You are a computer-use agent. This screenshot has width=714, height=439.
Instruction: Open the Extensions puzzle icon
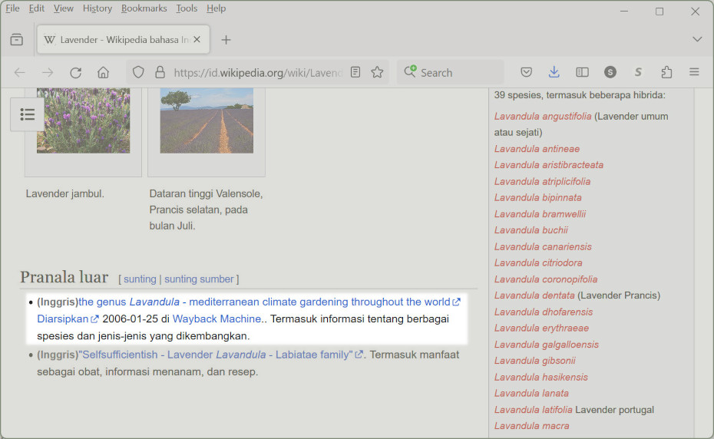(666, 72)
